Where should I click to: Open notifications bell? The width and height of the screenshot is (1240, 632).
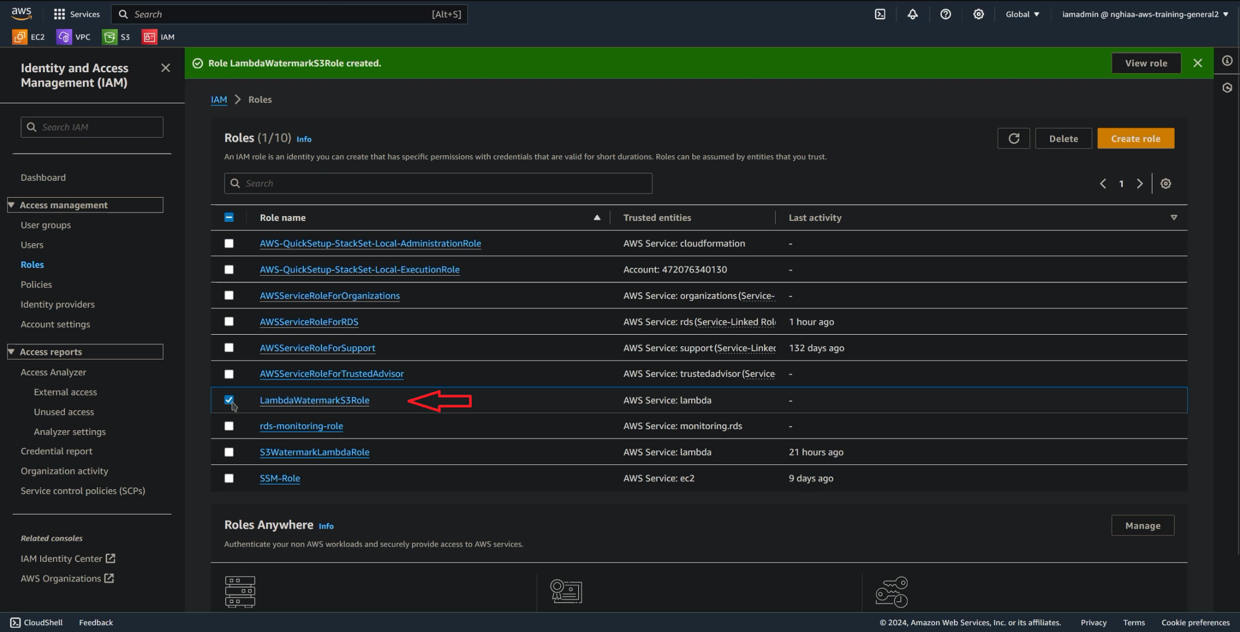(x=912, y=14)
